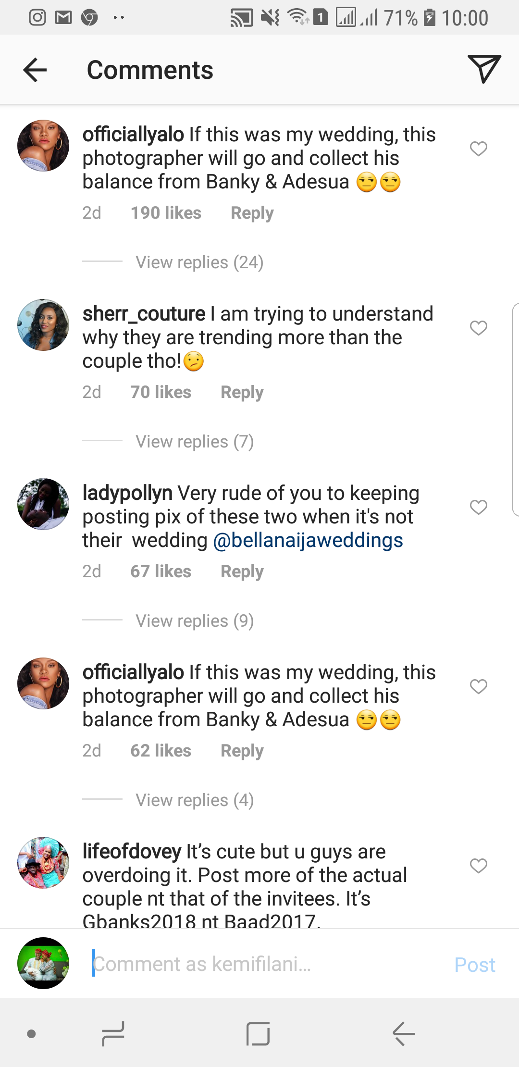Open the @bellanaijaweddings mention

click(x=308, y=540)
